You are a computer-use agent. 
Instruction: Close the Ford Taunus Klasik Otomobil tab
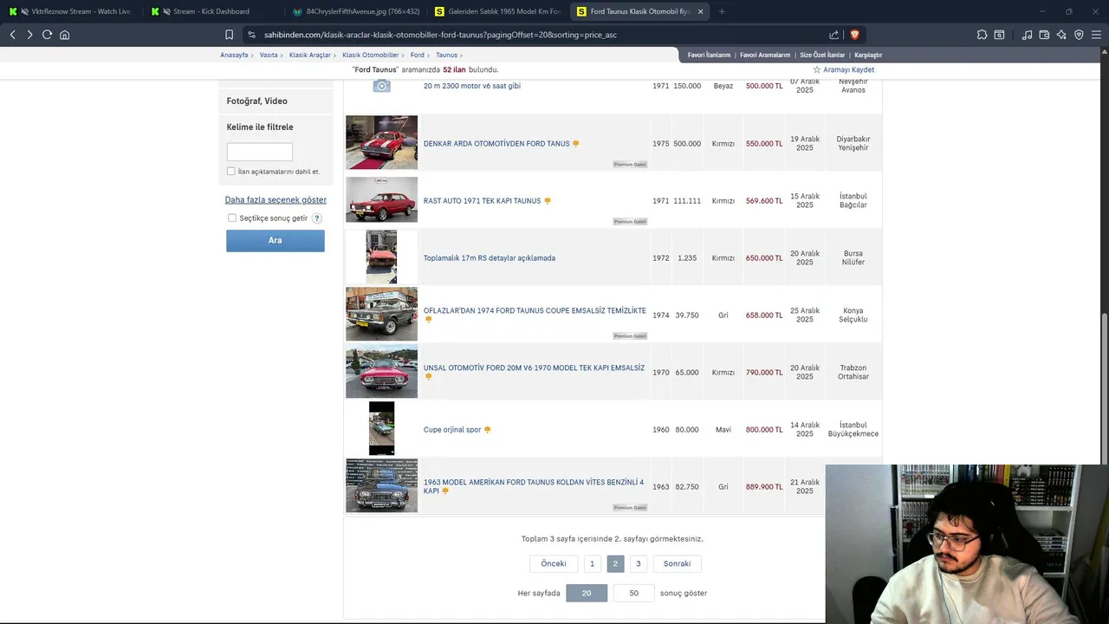tap(700, 11)
